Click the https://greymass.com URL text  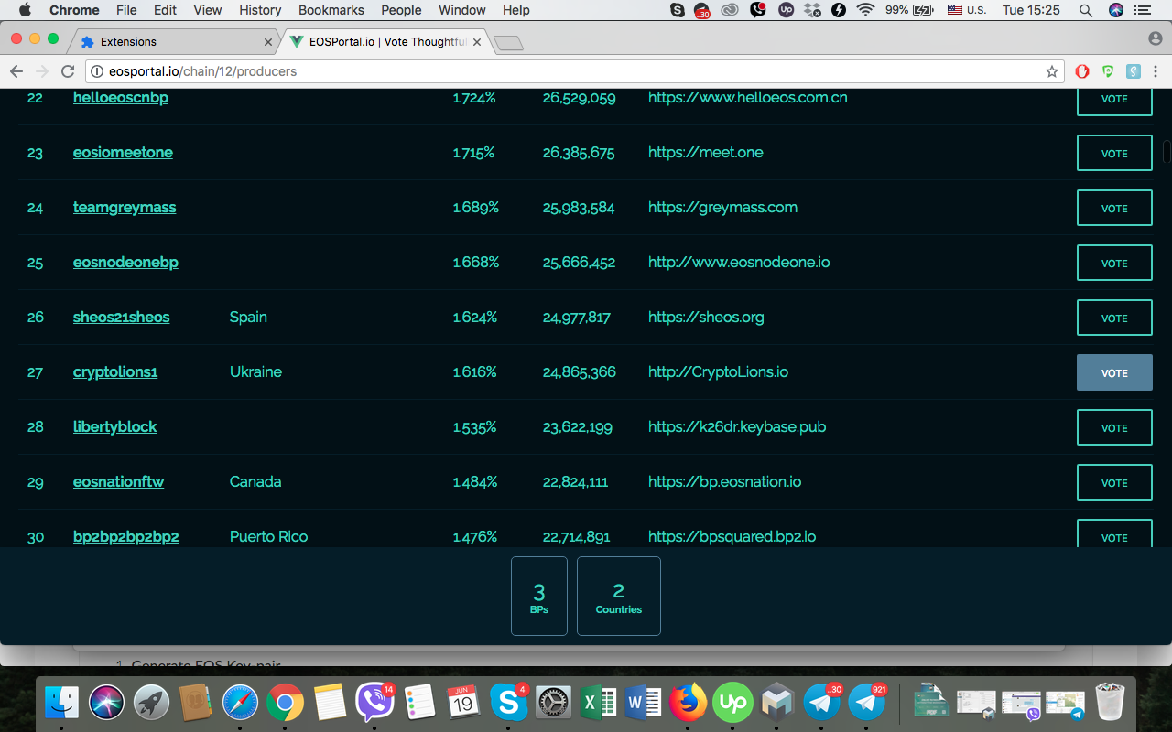(x=722, y=208)
